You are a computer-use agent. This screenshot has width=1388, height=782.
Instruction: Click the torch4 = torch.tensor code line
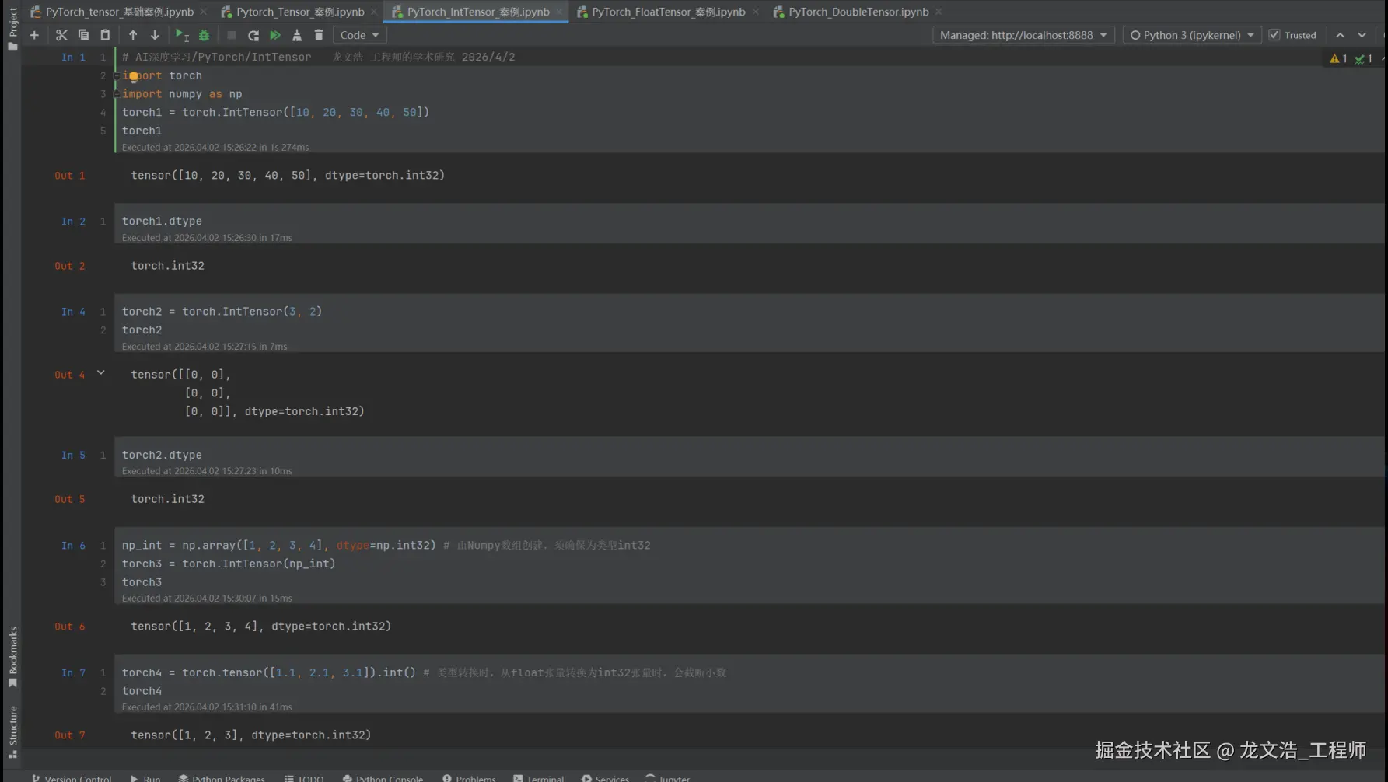coord(424,672)
